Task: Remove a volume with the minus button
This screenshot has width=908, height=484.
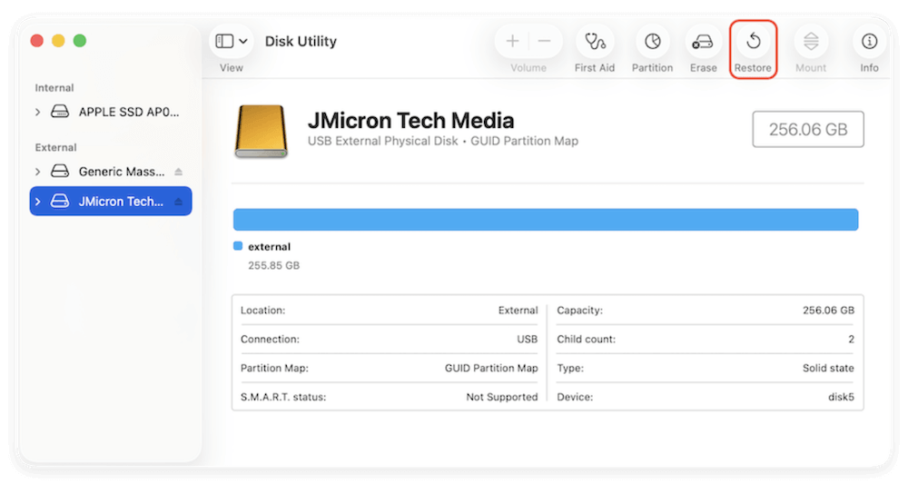Action: pyautogui.click(x=544, y=41)
